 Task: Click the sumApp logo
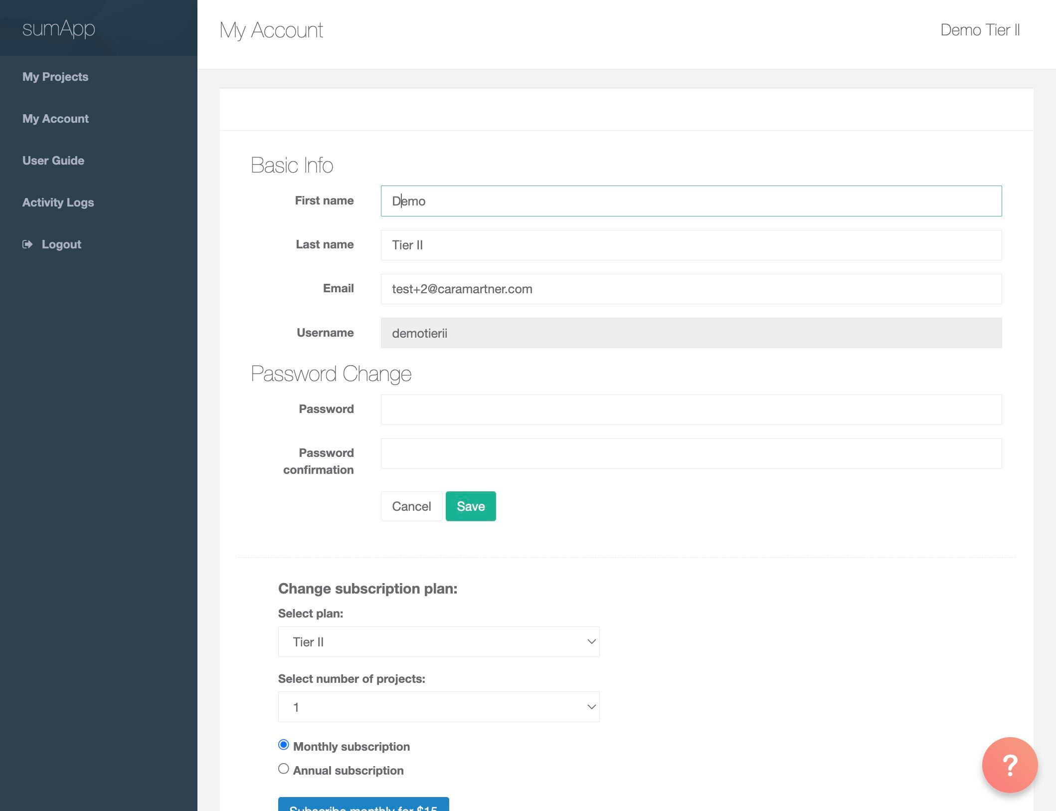pos(59,29)
